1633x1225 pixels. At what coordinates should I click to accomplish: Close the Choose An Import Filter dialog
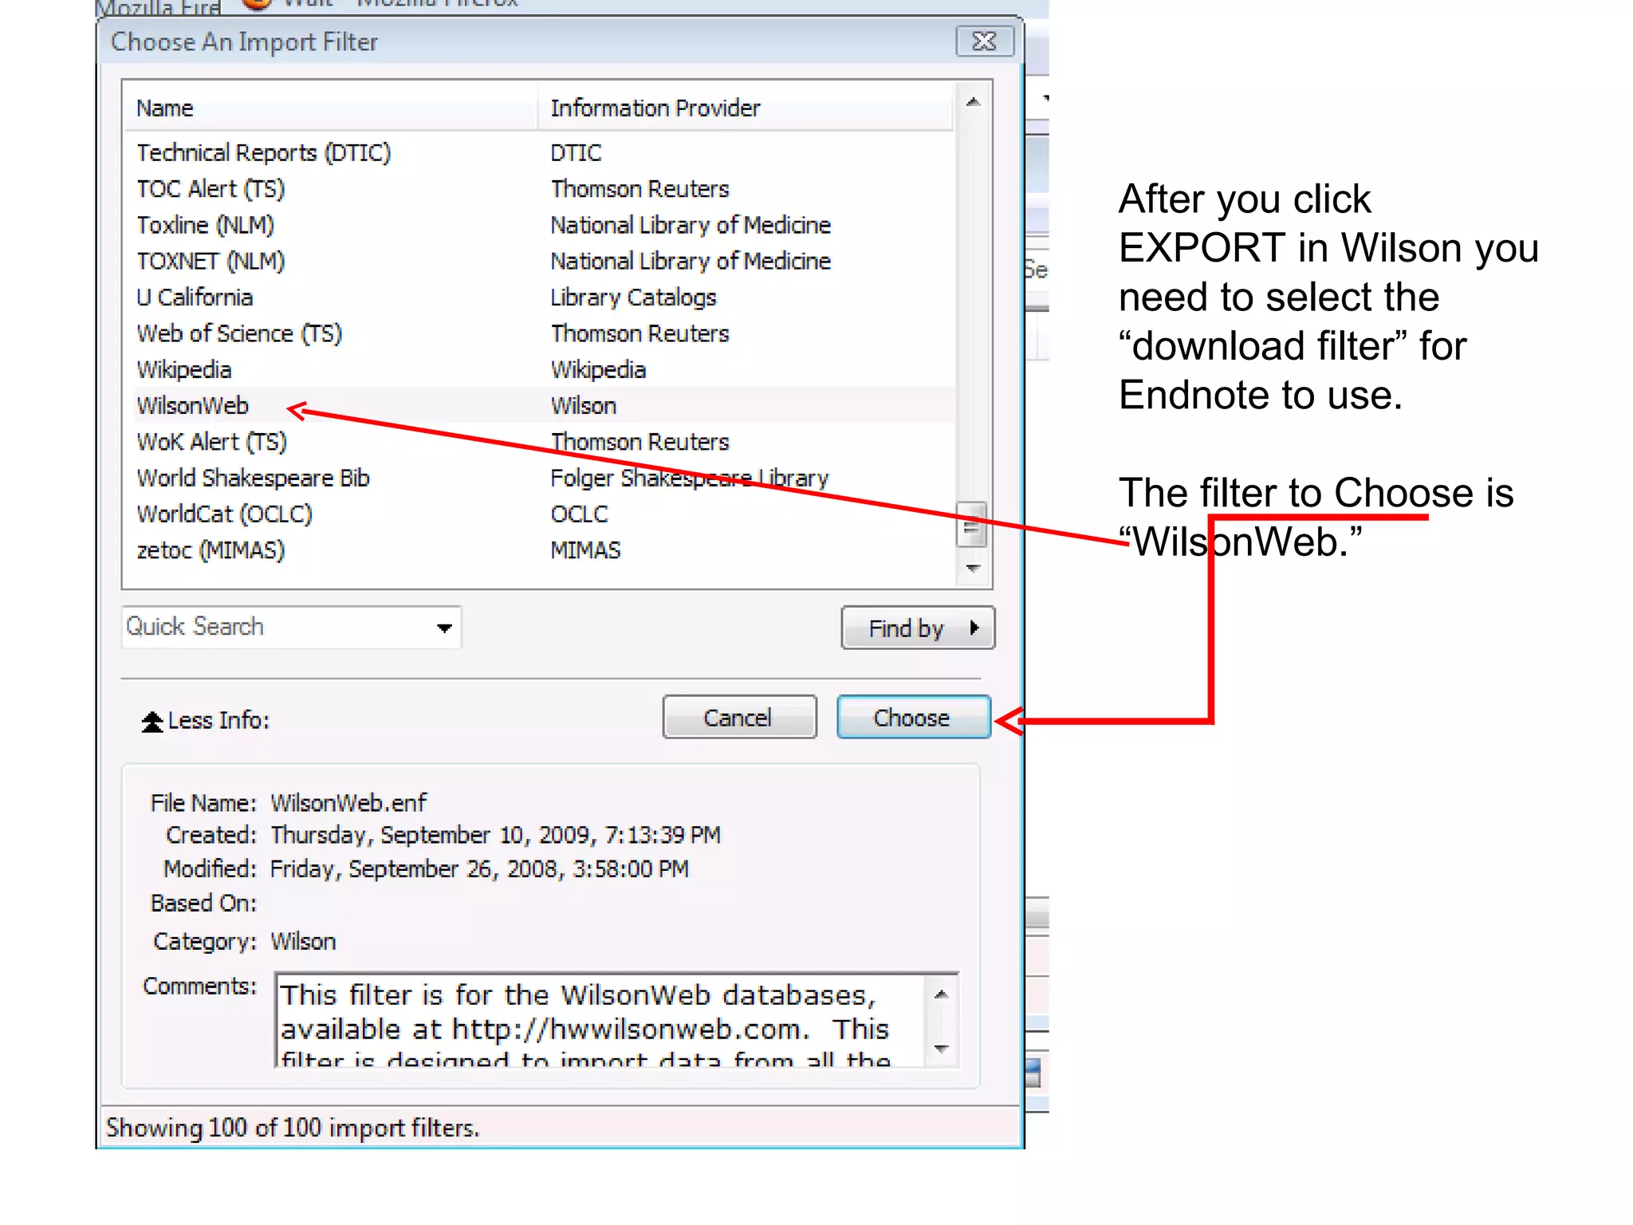tap(985, 41)
